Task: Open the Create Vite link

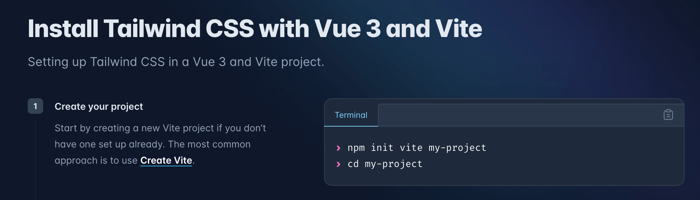Action: [x=166, y=161]
